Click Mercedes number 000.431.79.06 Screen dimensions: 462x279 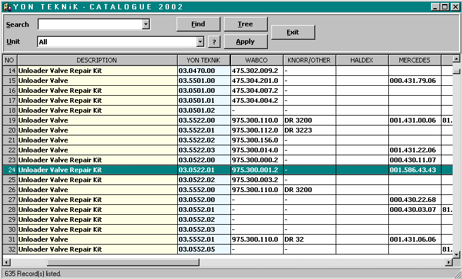point(412,81)
